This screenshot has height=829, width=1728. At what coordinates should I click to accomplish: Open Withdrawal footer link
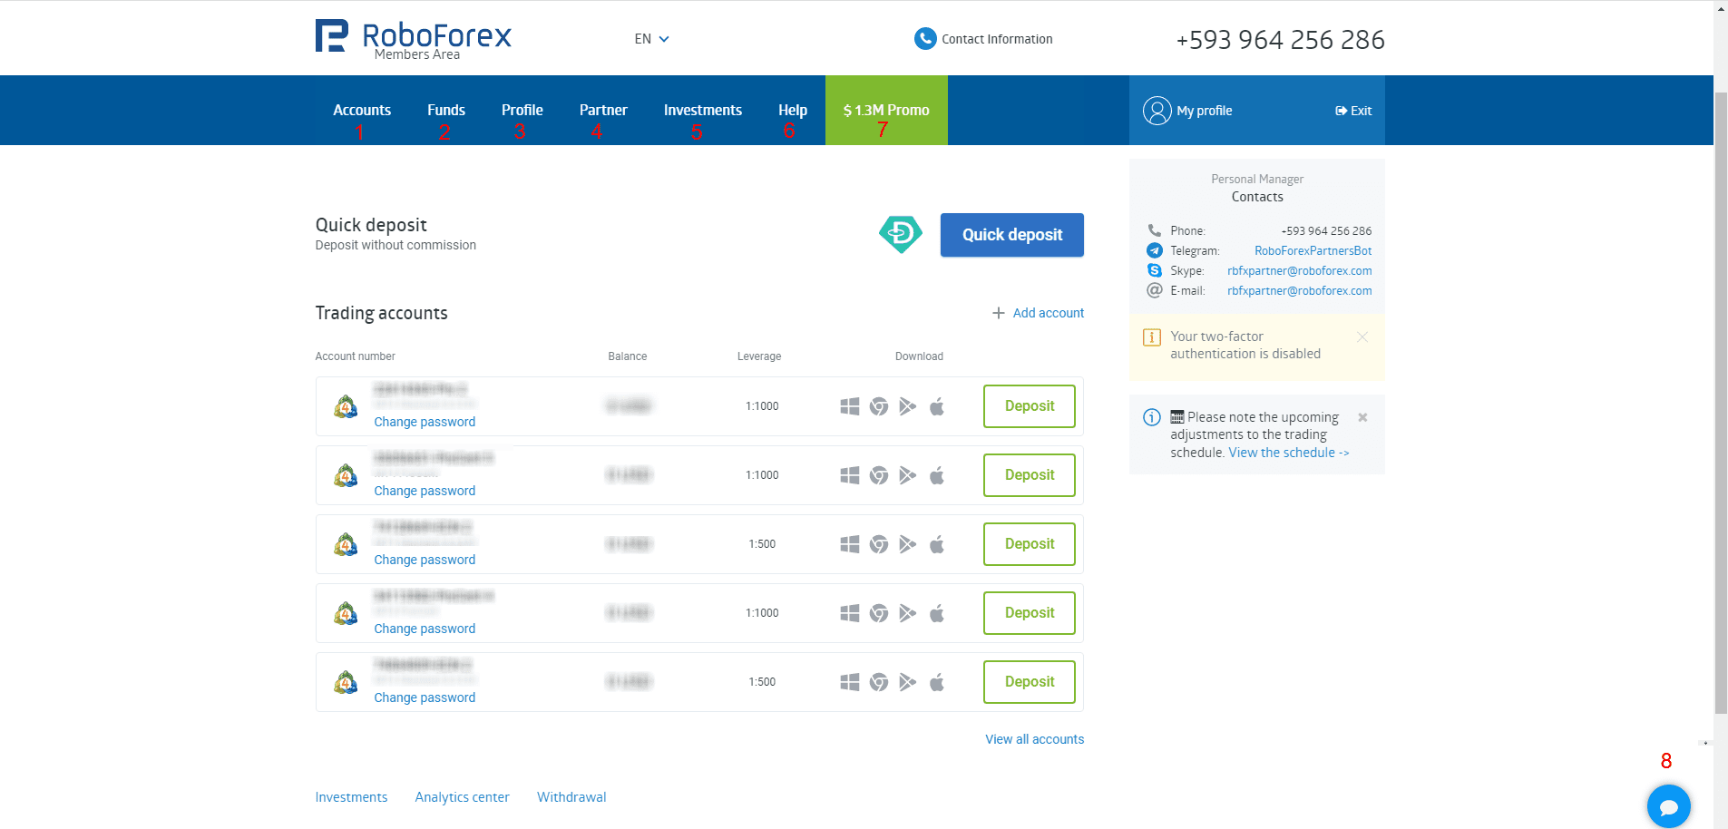coord(571,797)
